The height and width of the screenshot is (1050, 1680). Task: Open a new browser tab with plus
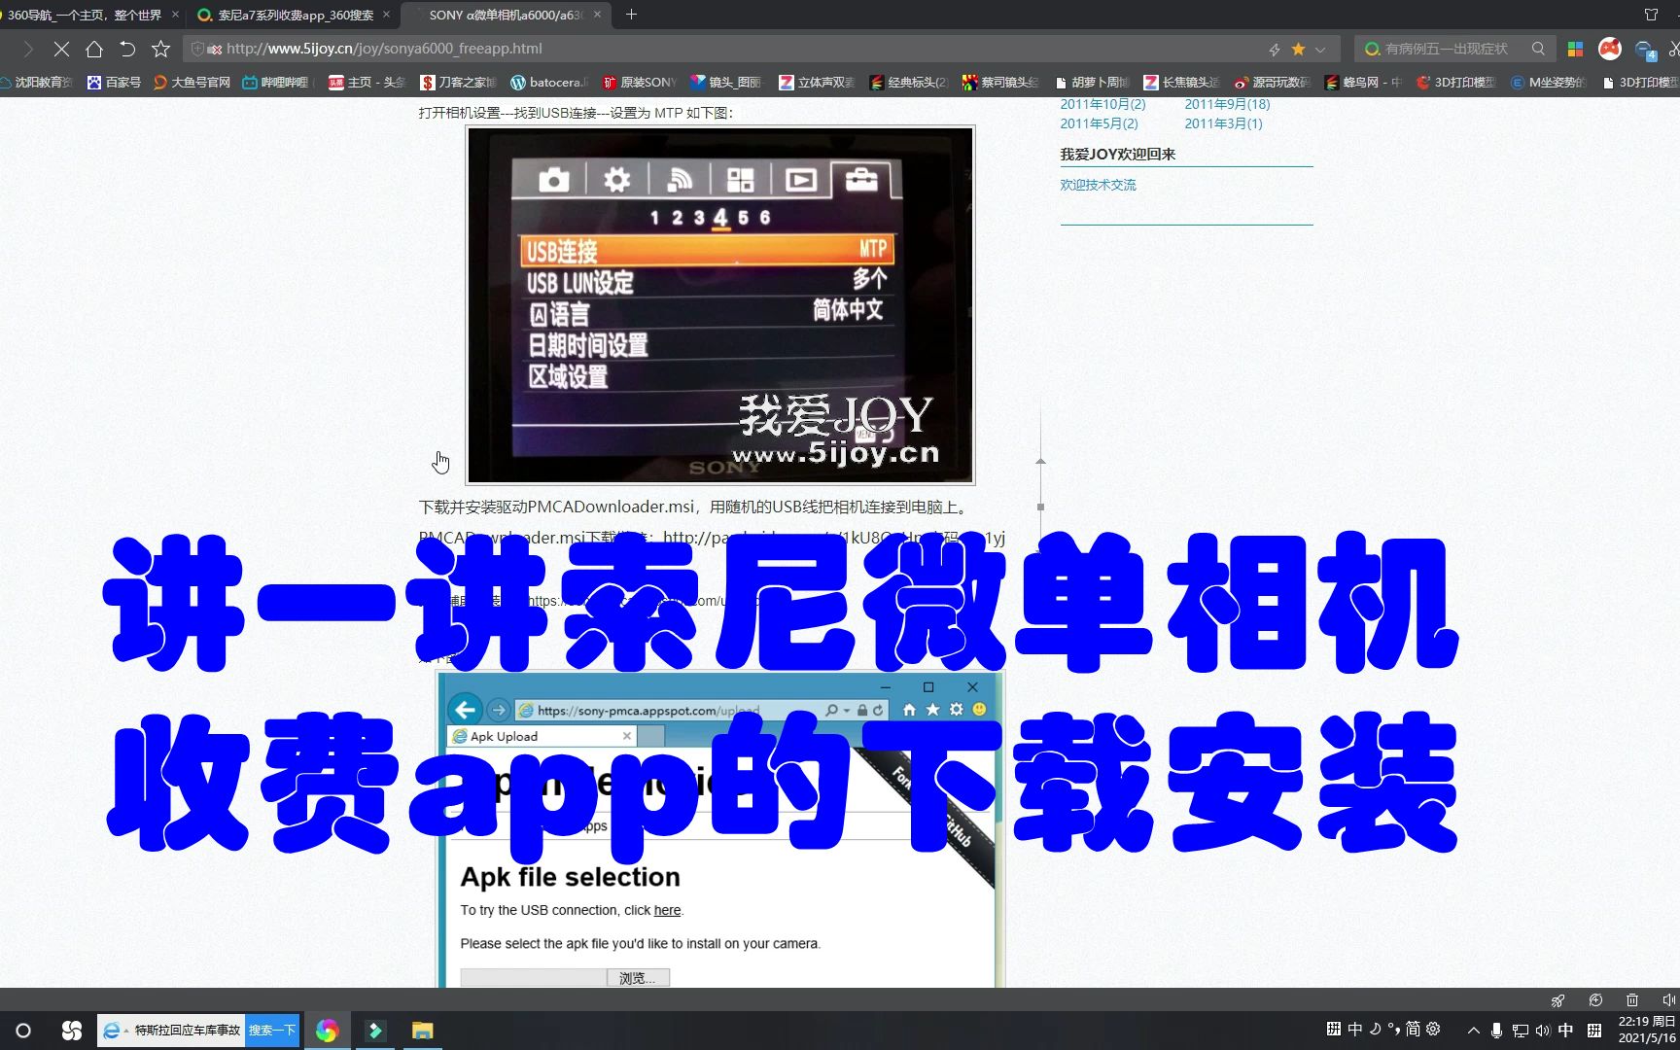(x=632, y=15)
